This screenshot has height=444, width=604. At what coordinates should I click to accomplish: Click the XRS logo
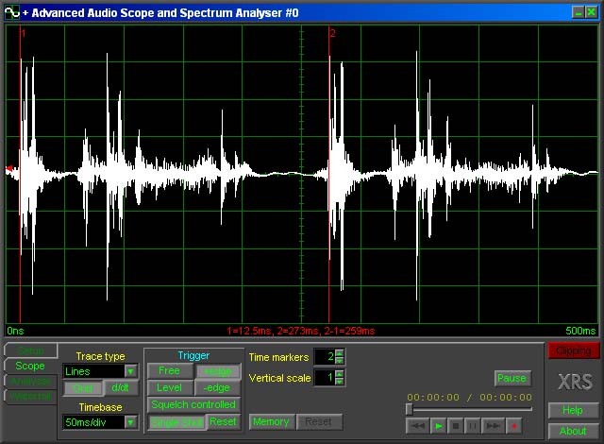pos(575,382)
